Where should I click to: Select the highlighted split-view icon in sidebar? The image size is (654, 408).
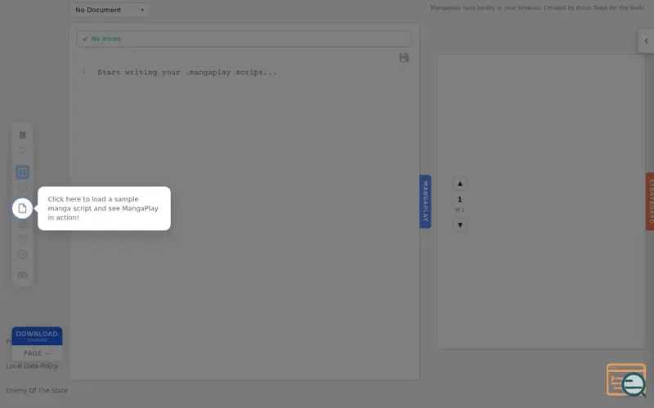coord(23,172)
